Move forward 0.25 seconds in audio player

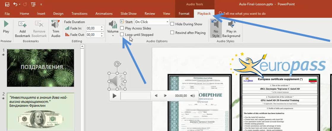pos(165,96)
